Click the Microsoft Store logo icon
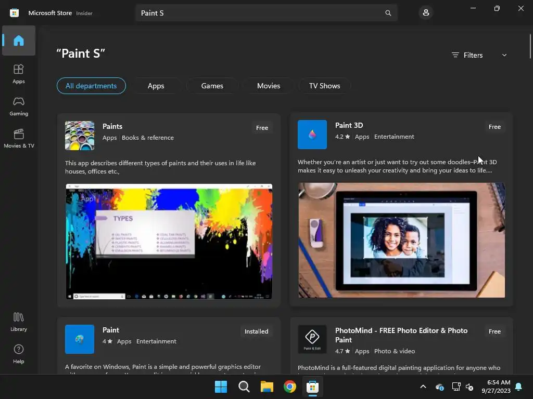This screenshot has height=399, width=533. tap(14, 13)
